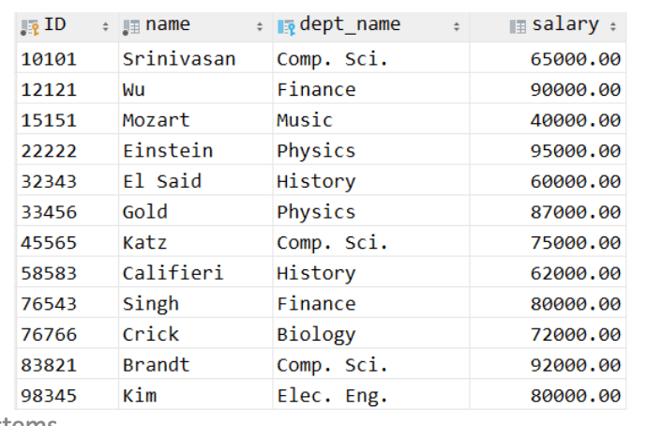Select the Biology department cell
The width and height of the screenshot is (647, 426).
(371, 333)
